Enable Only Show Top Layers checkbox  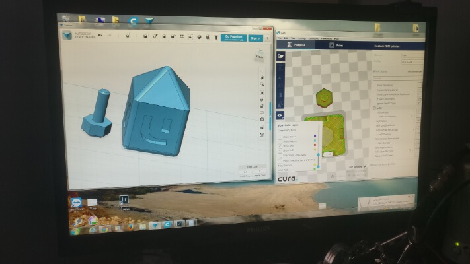[x=280, y=155]
